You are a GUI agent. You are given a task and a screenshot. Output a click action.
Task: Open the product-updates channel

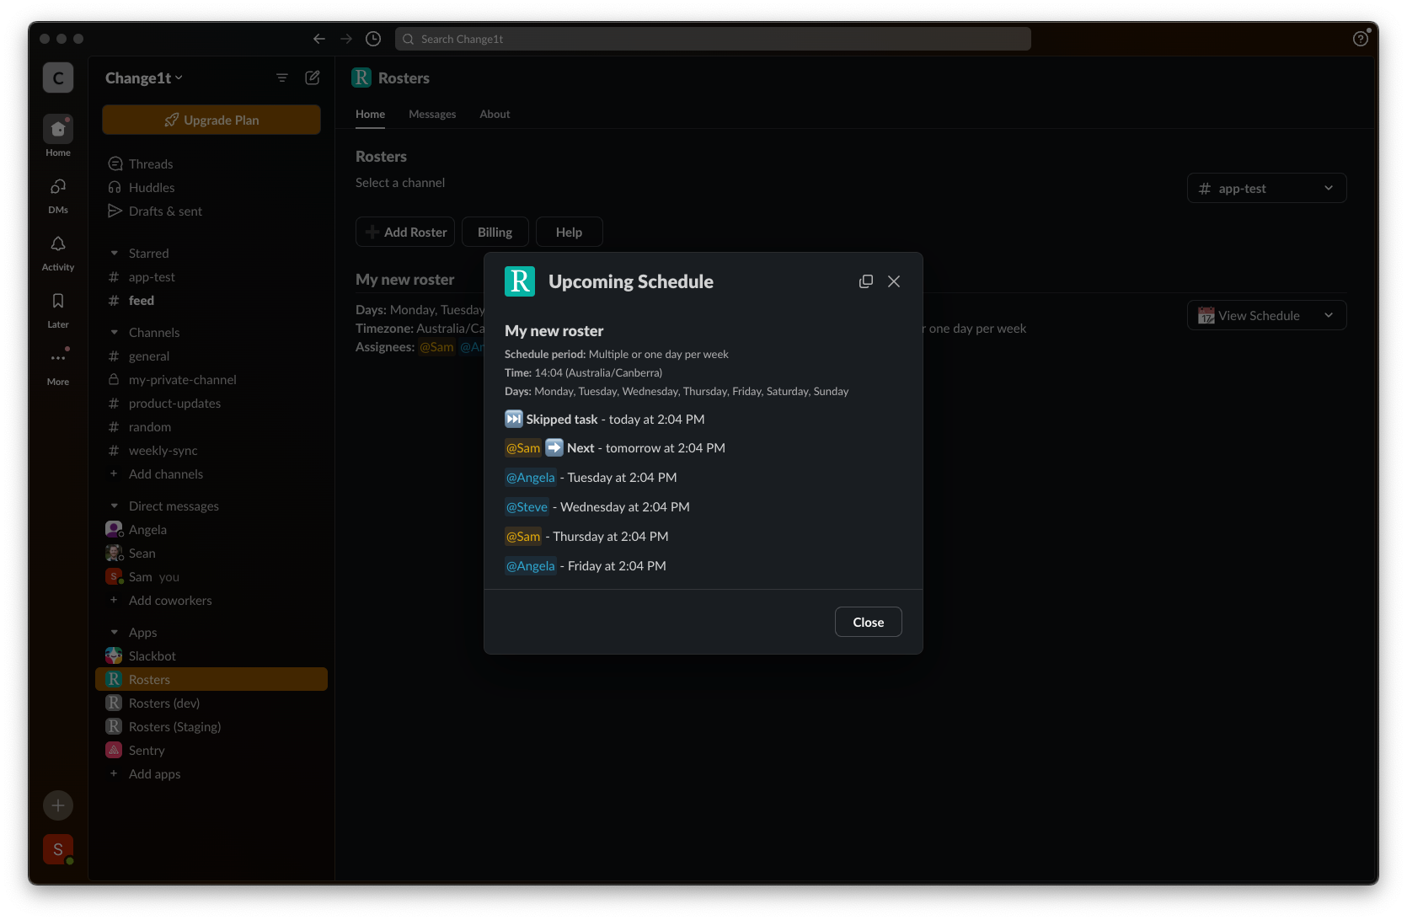tap(211, 403)
